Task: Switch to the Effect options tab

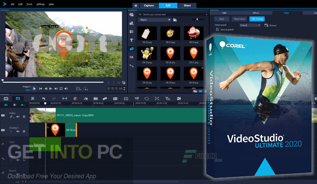Action: (x=256, y=13)
